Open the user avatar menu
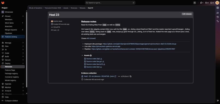220x104 pixels. (x=217, y=3)
